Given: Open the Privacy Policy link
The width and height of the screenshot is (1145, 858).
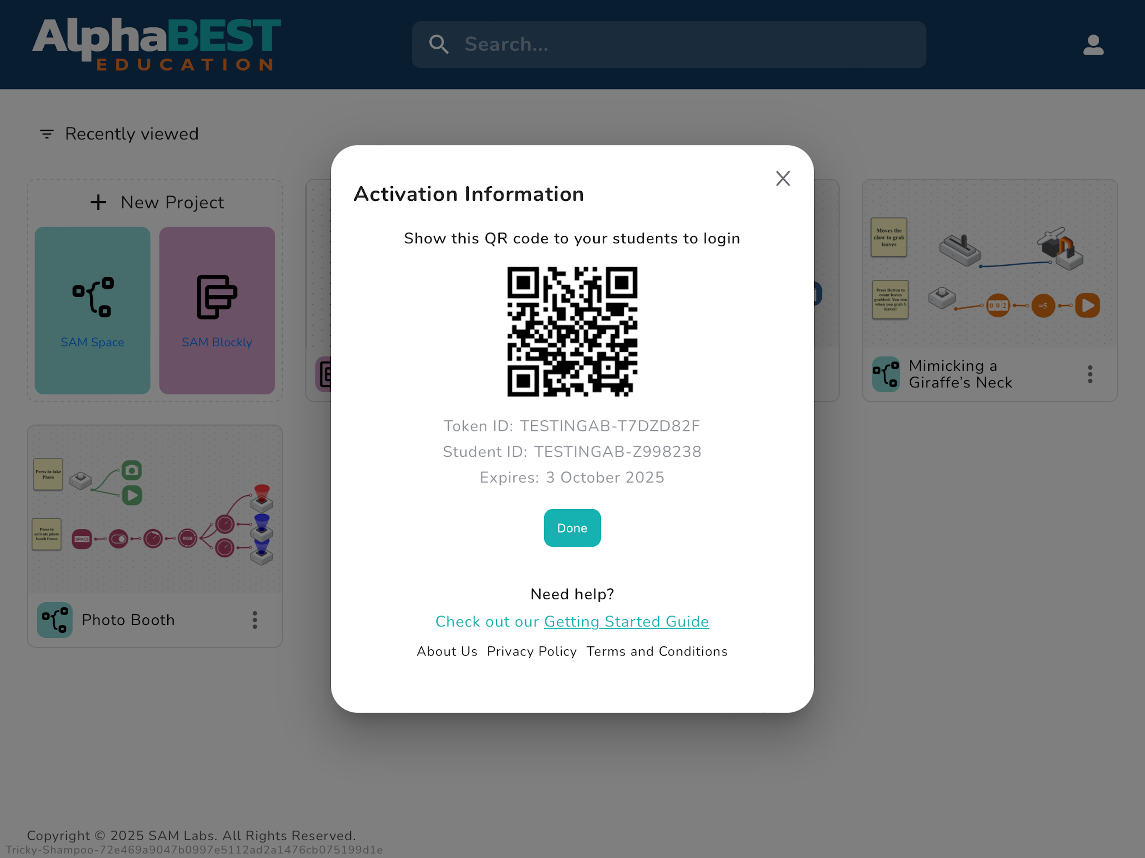Looking at the screenshot, I should [532, 651].
